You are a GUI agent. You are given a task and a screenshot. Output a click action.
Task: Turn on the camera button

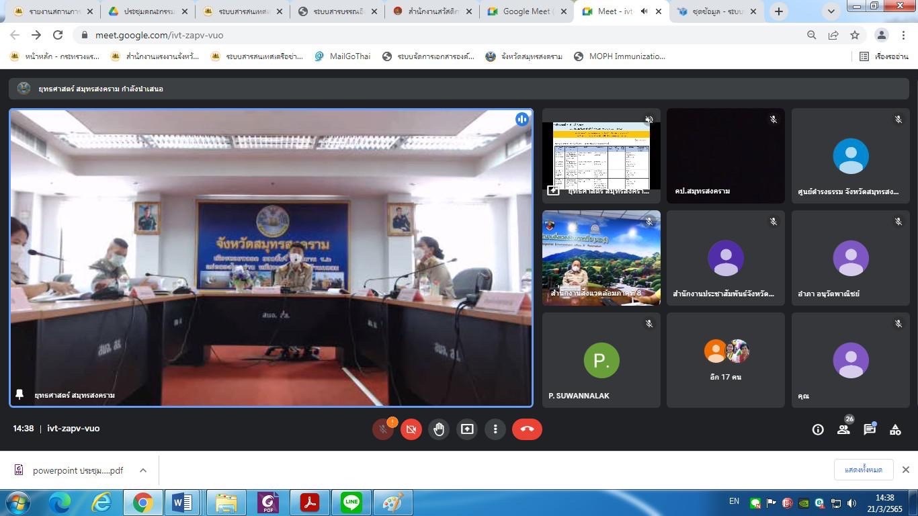click(x=411, y=429)
